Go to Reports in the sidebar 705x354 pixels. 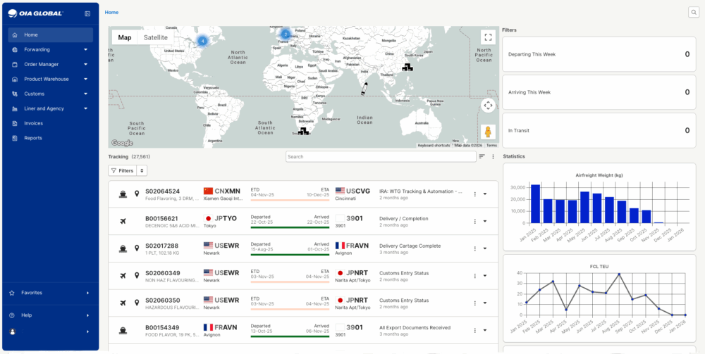tap(32, 138)
